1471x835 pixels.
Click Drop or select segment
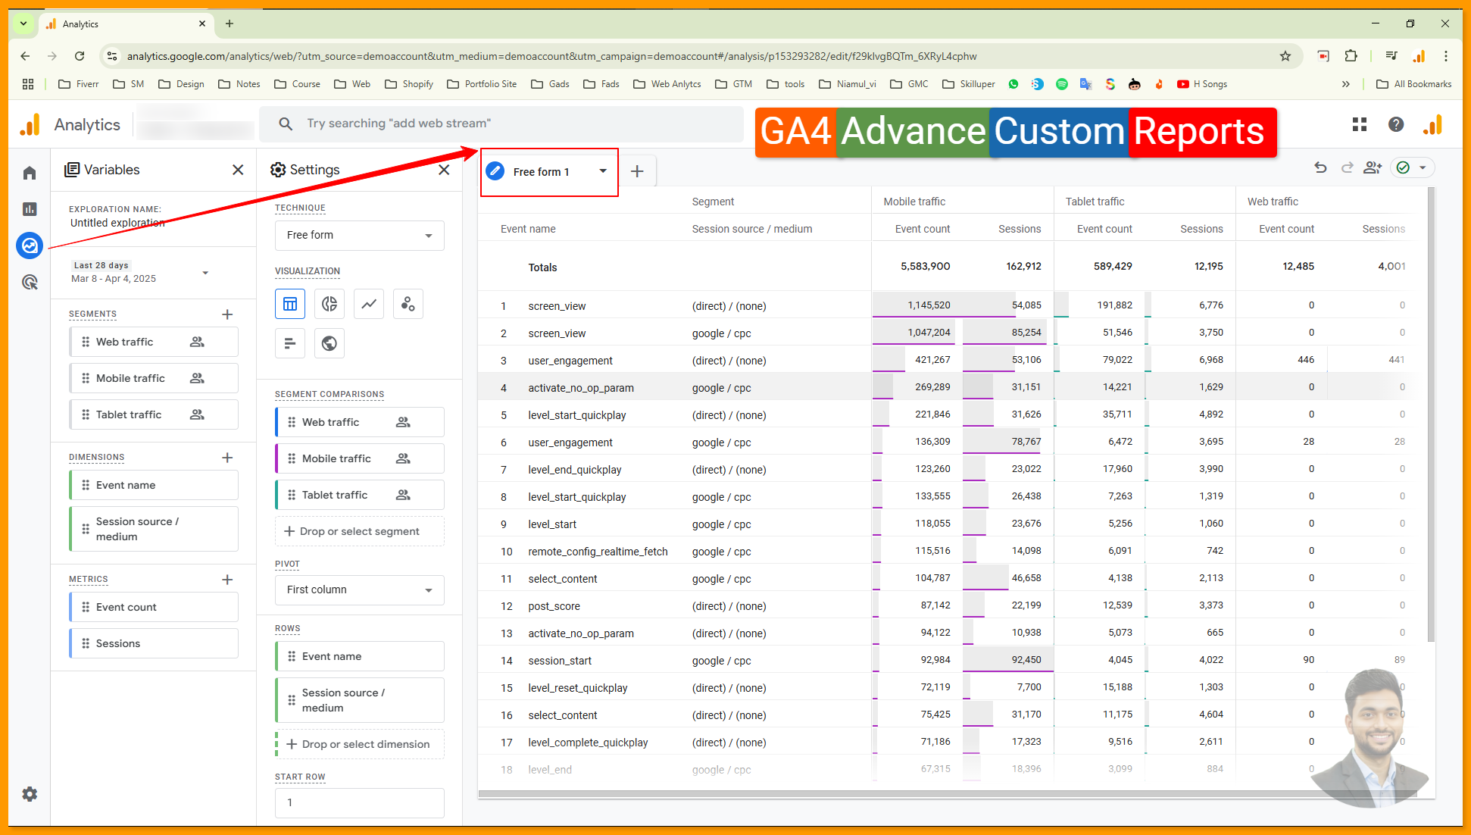click(359, 532)
